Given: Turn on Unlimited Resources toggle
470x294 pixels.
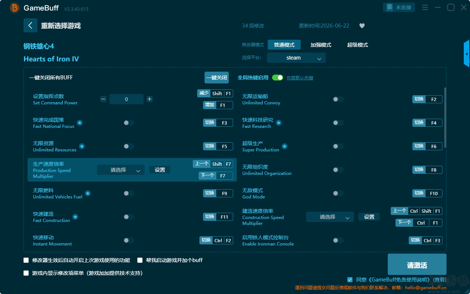Looking at the screenshot, I should point(129,146).
